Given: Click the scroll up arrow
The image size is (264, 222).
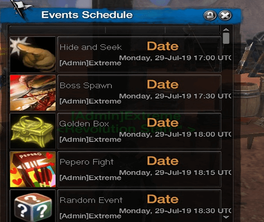Looking at the screenshot, I should tap(226, 30).
